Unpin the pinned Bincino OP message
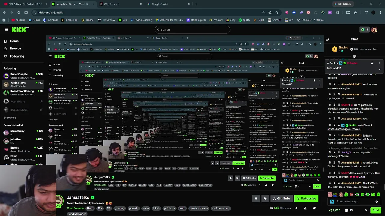 372,63
